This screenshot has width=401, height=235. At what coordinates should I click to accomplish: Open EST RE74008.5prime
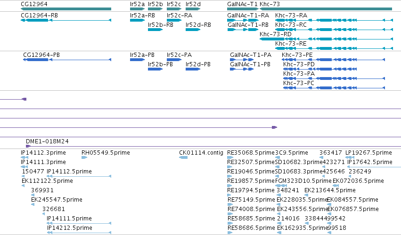[251, 209]
